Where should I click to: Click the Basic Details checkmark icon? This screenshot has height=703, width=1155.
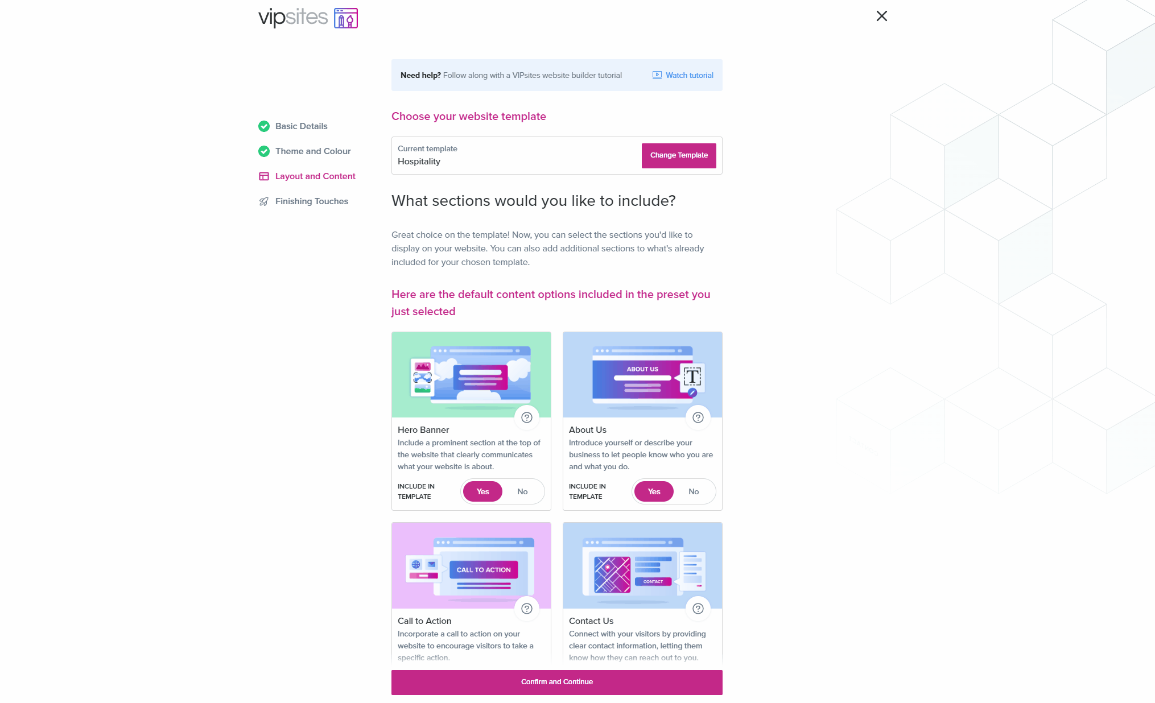[x=264, y=126]
